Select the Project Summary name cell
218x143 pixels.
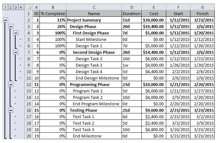click(x=94, y=20)
